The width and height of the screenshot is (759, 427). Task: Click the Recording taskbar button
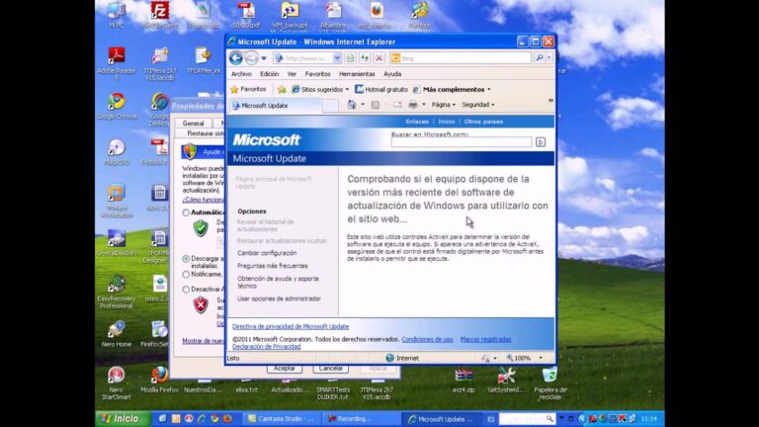click(x=362, y=419)
